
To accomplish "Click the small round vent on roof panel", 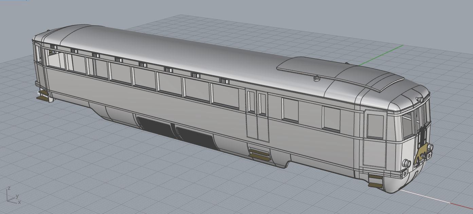I will click(x=317, y=78).
